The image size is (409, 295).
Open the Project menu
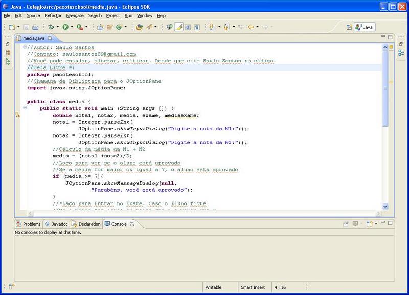[113, 16]
